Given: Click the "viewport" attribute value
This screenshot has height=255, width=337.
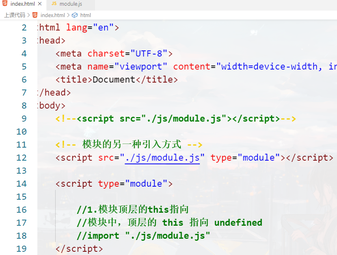Looking at the screenshot, I should pyautogui.click(x=141, y=67).
